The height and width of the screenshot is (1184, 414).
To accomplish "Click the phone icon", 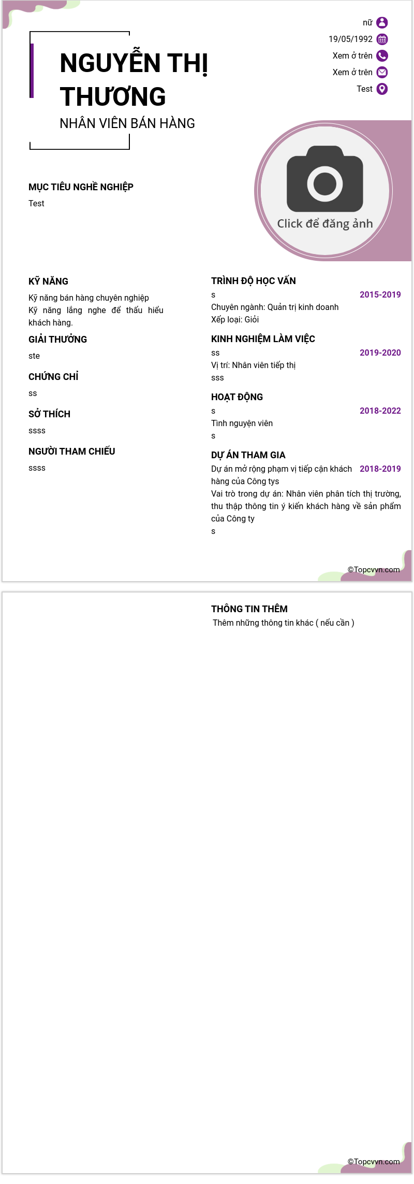I will (382, 55).
